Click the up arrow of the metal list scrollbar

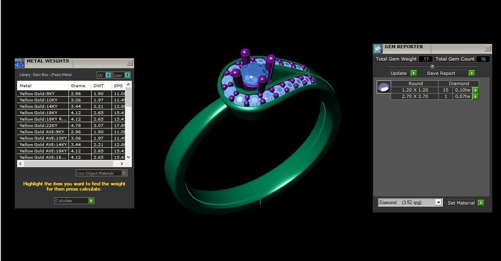(x=128, y=84)
